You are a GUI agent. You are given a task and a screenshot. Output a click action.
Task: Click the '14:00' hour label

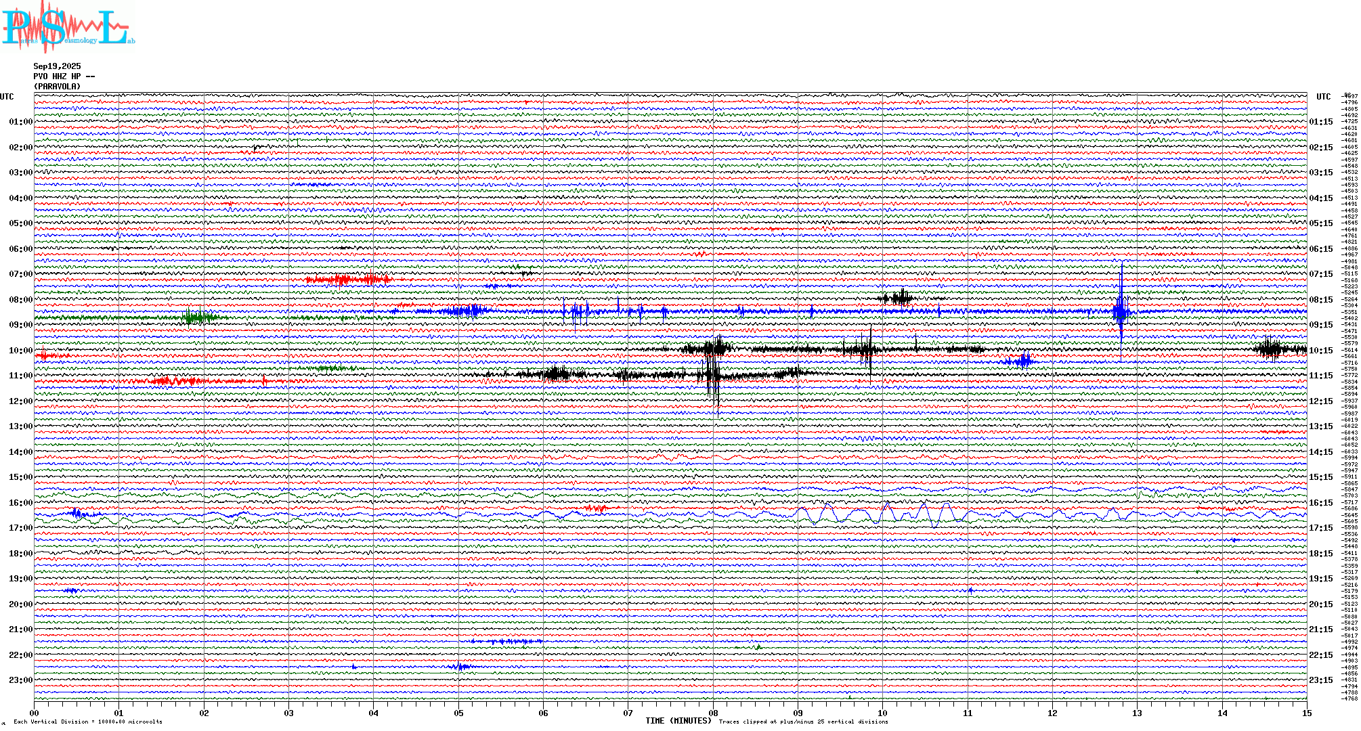pos(21,452)
